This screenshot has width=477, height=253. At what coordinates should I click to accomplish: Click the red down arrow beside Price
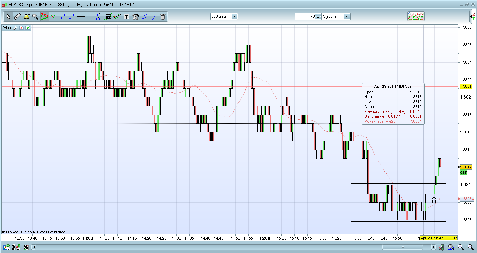22,28
